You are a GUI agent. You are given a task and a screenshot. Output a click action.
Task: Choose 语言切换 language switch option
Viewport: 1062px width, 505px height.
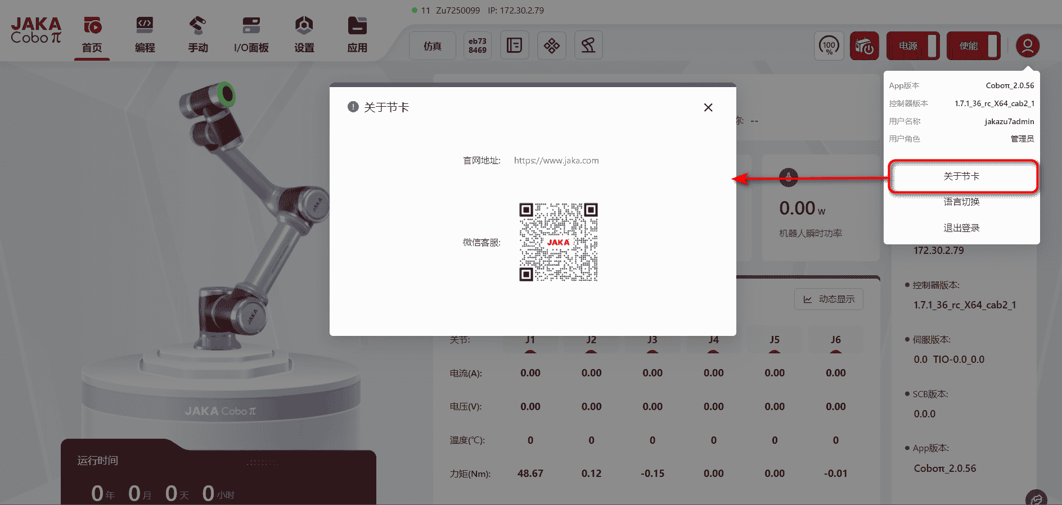click(x=962, y=202)
